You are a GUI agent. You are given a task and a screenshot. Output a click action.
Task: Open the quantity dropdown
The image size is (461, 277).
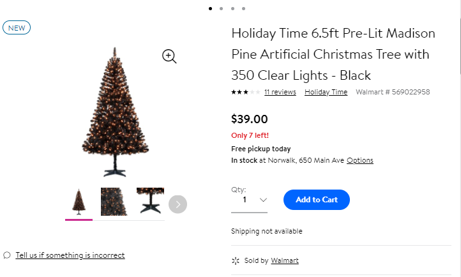point(249,200)
